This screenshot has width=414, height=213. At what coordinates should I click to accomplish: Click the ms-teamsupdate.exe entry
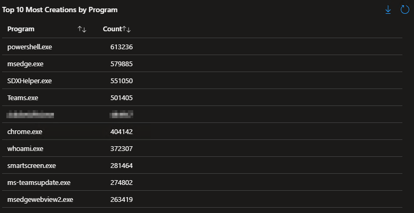[39, 182]
